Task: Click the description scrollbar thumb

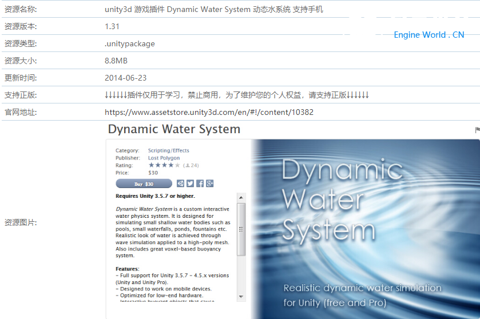Action: 241,229
